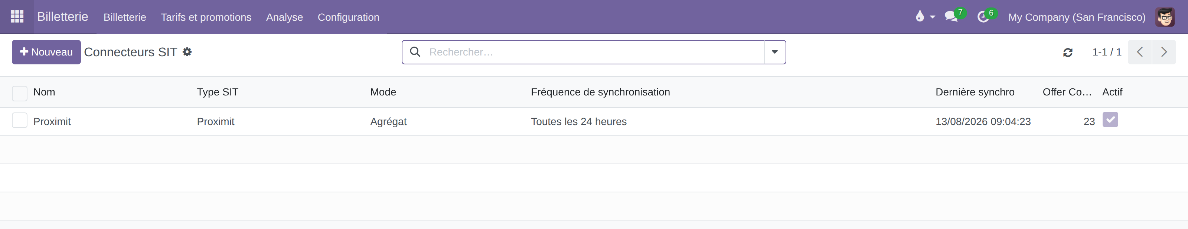Image resolution: width=1188 pixels, height=229 pixels.
Task: Create a new connector with Nouveau
Action: 46,52
